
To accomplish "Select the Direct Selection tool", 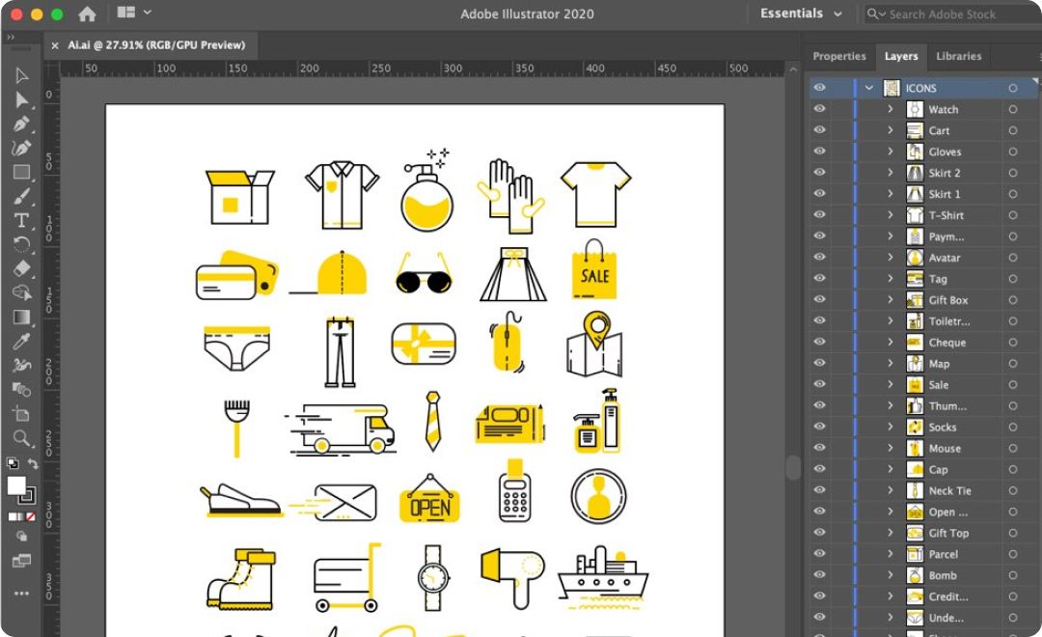I will 21,99.
